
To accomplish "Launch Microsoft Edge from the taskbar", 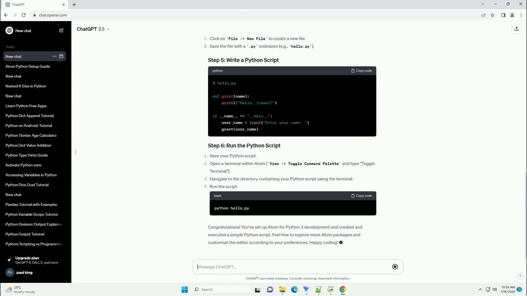I will coord(294,289).
